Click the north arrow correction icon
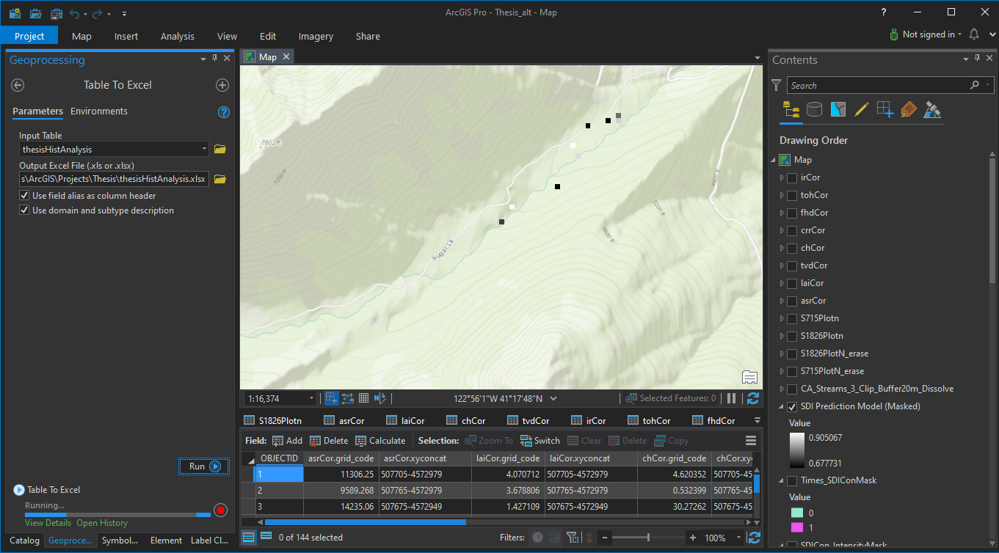999x553 pixels. (379, 398)
